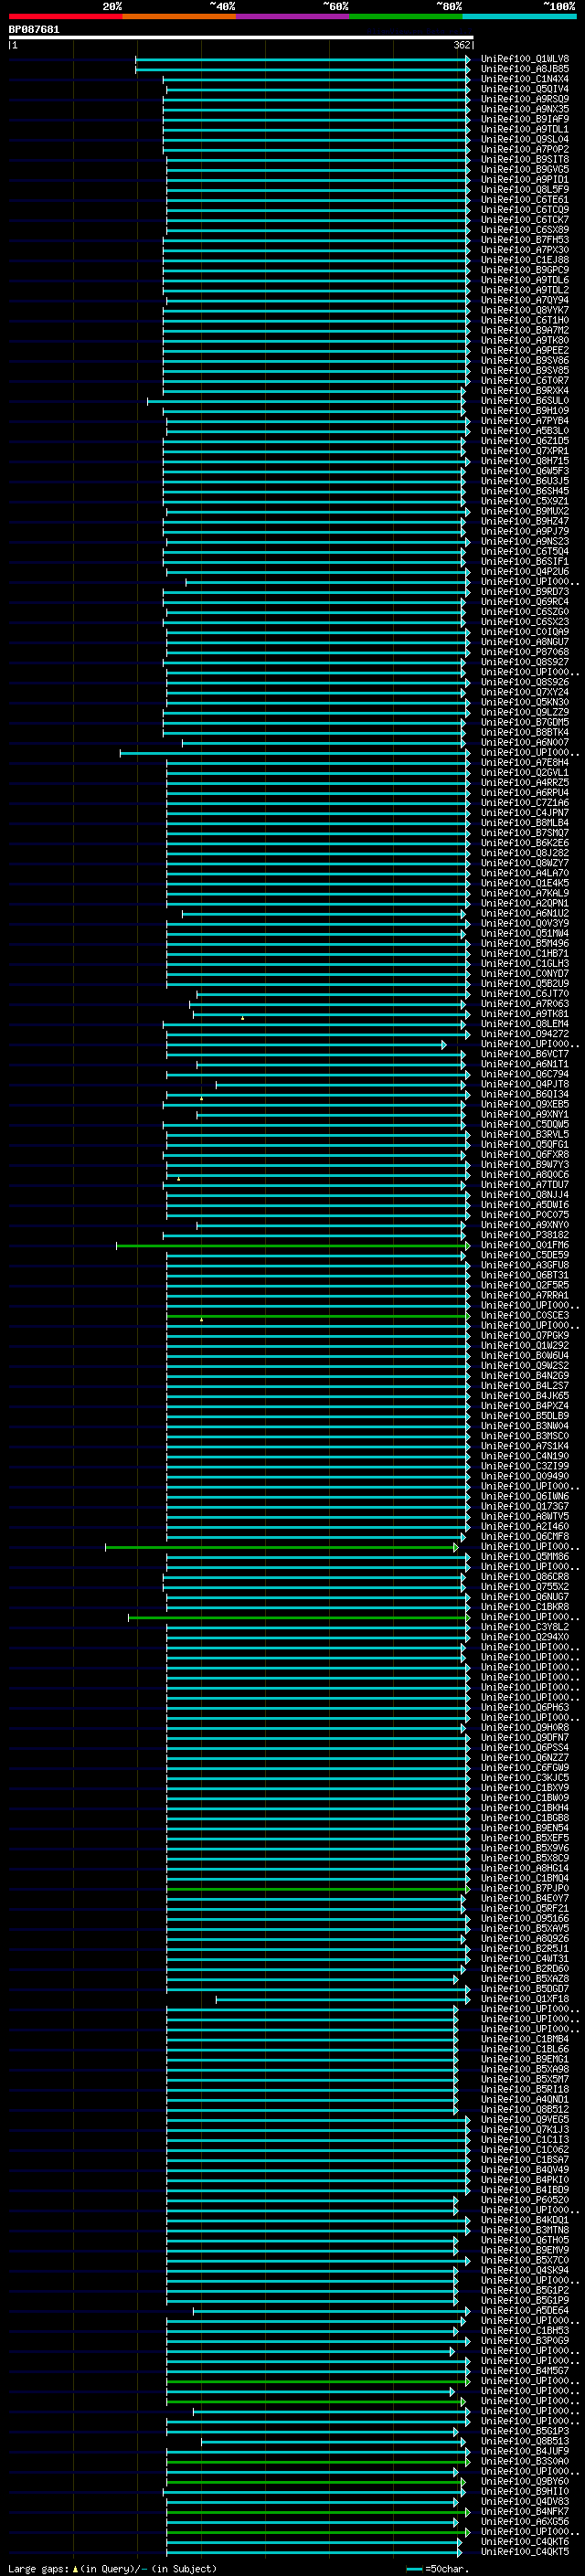Viewport: 585px width, 2576px height.
Task: Click the green ~80% identity scale segment
Action: pos(406,16)
